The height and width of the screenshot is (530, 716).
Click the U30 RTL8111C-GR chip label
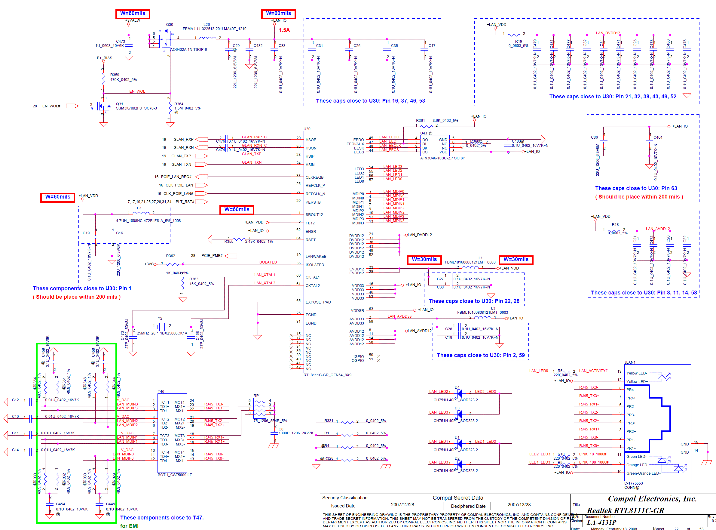point(327,375)
